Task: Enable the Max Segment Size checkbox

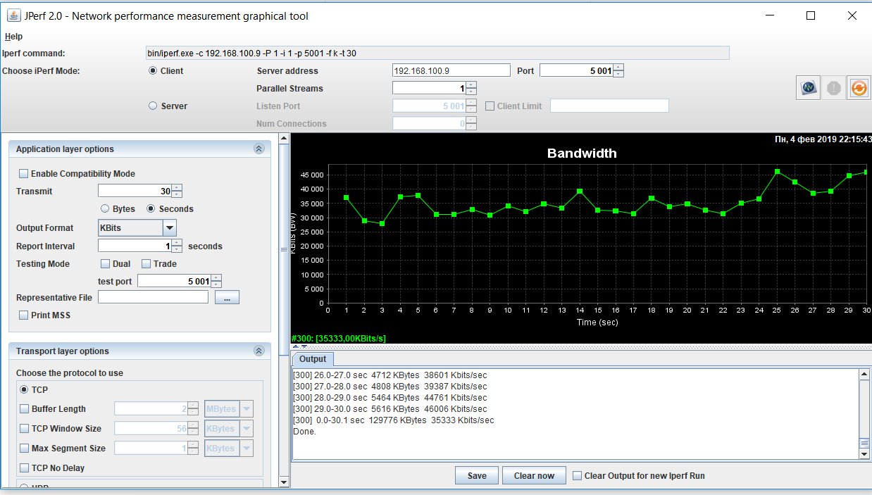Action: [25, 449]
